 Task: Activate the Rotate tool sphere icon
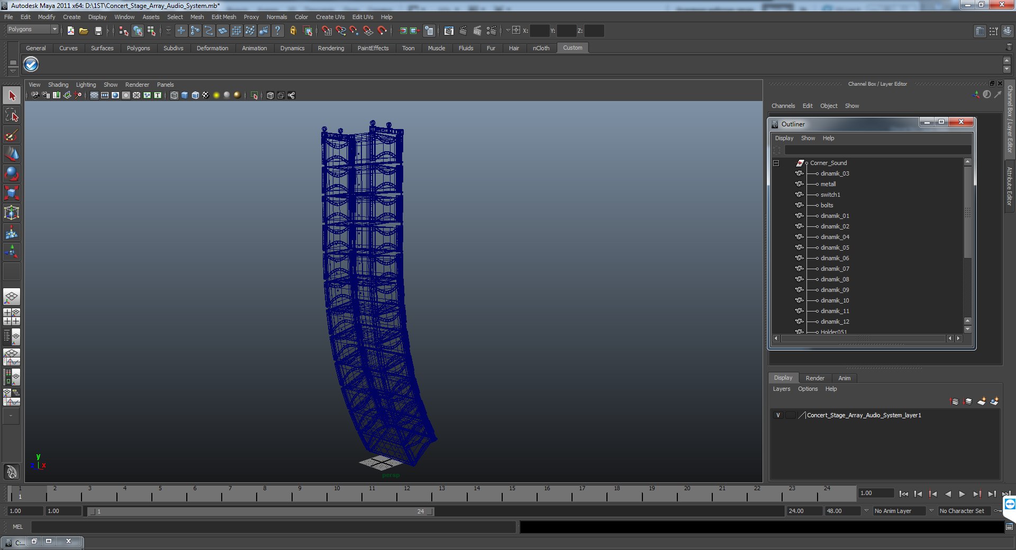(12, 173)
